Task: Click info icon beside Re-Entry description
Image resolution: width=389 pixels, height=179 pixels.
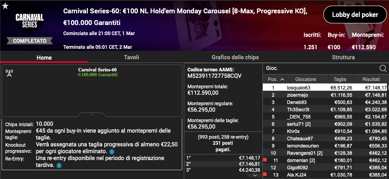Action: coord(59,165)
